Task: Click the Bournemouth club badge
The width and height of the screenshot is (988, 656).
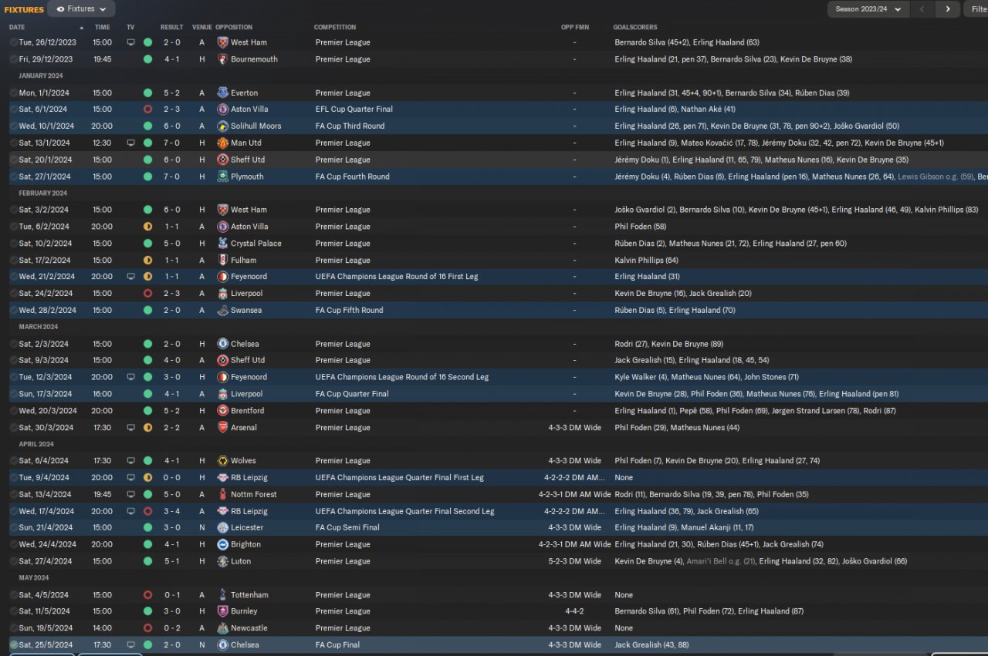Action: click(223, 59)
